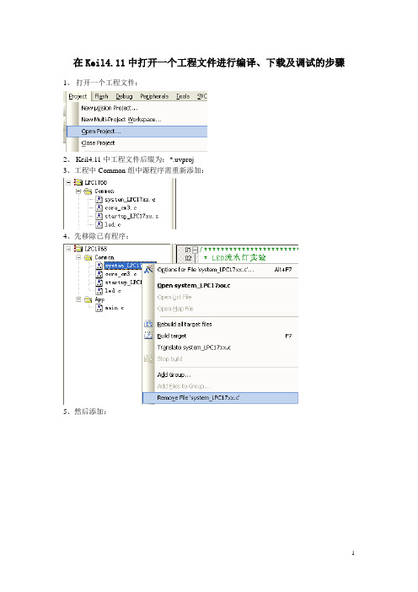Select Add Group... in context menu

tap(174, 375)
